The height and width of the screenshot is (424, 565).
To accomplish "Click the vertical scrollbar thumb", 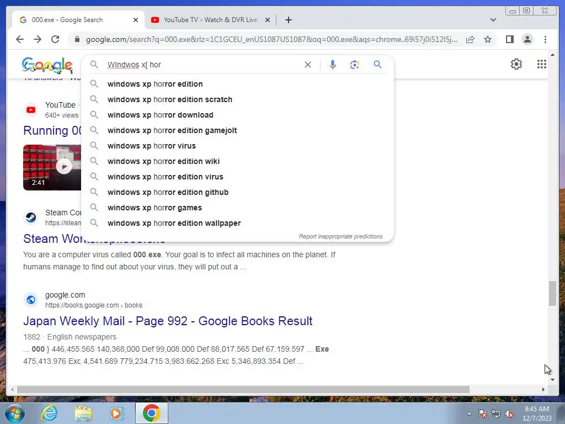I will [x=552, y=294].
